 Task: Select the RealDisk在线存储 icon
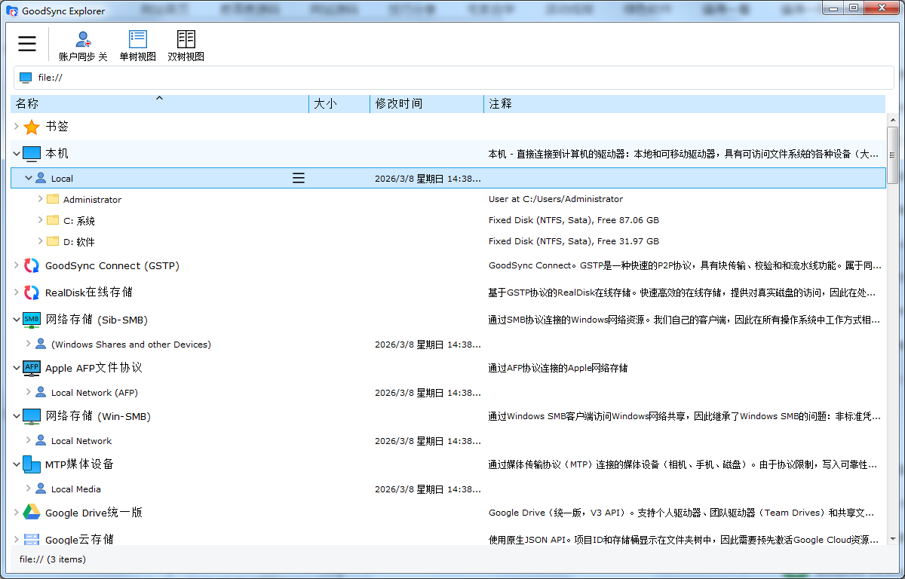[x=32, y=293]
